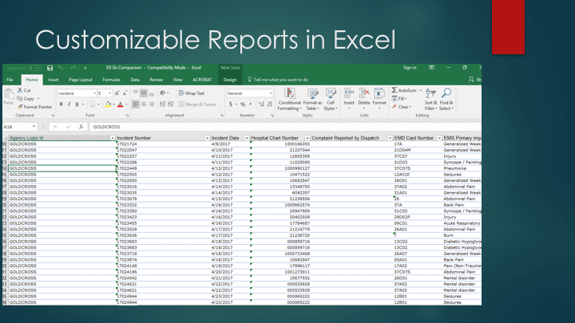
Task: Toggle Bold formatting
Action: (x=62, y=104)
